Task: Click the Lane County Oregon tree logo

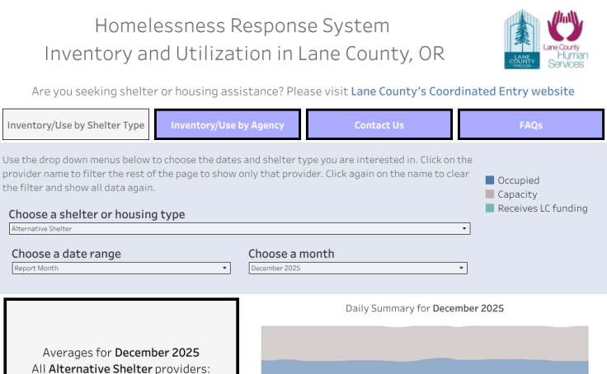Action: (521, 40)
